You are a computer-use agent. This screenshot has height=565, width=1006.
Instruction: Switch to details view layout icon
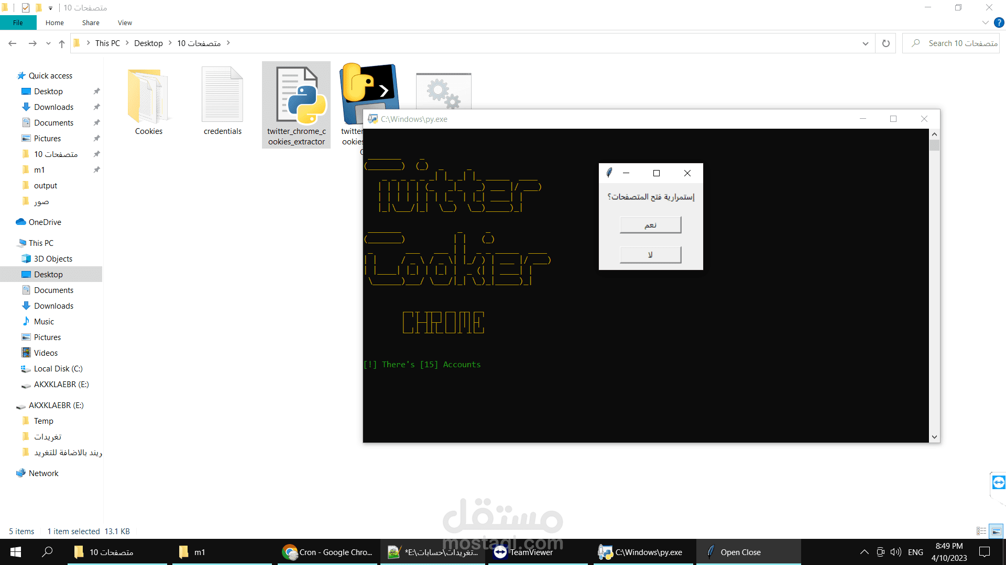981,531
